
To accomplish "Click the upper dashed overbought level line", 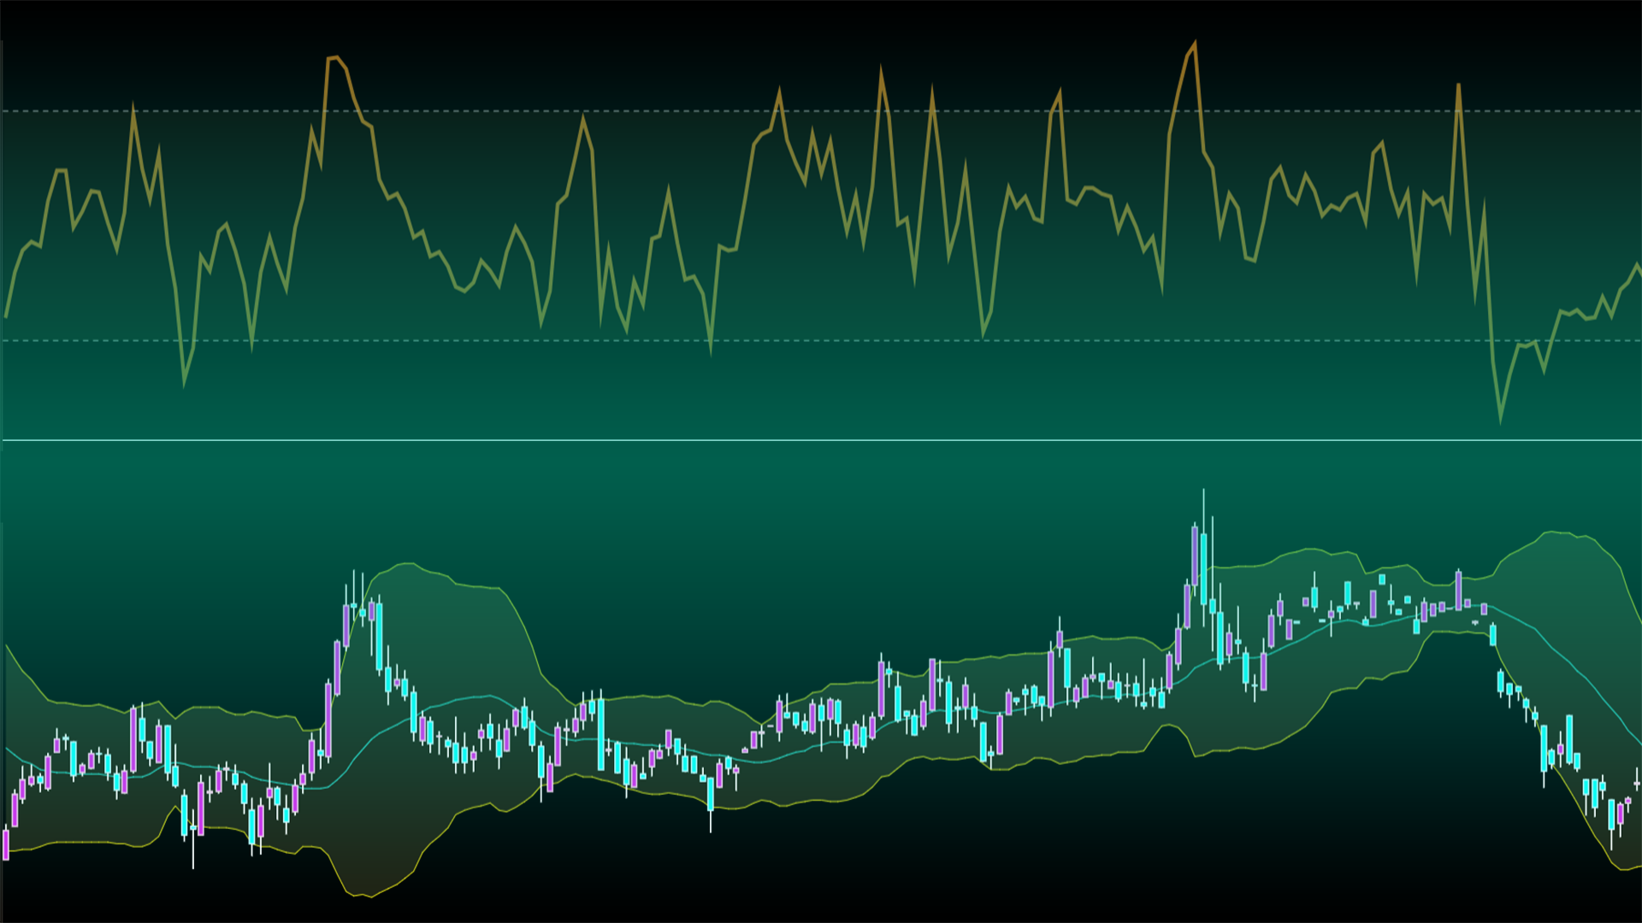I will pos(821,111).
